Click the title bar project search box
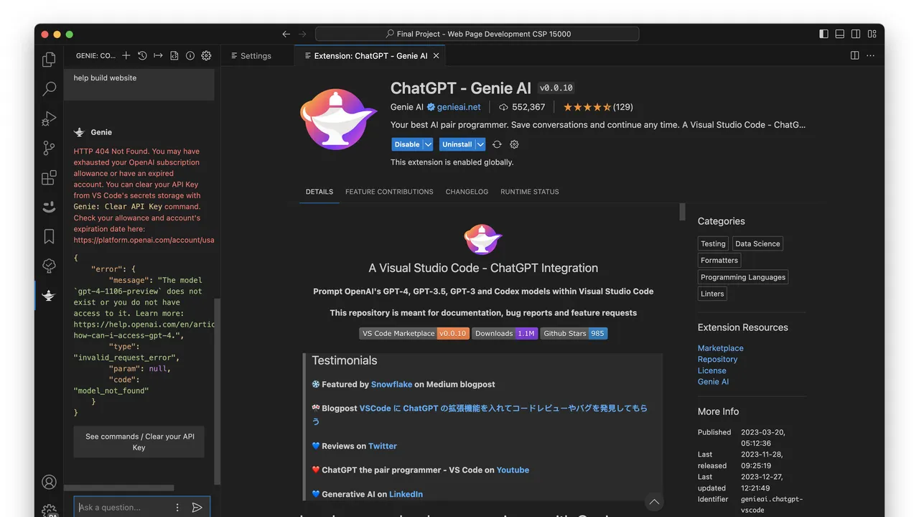Image resolution: width=919 pixels, height=517 pixels. pyautogui.click(x=477, y=34)
